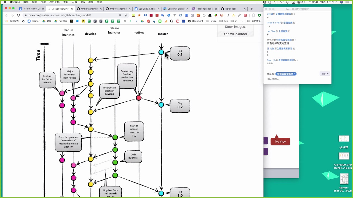Open the office bookmarks folder
This screenshot has height=198, width=353.
pos(211,21)
